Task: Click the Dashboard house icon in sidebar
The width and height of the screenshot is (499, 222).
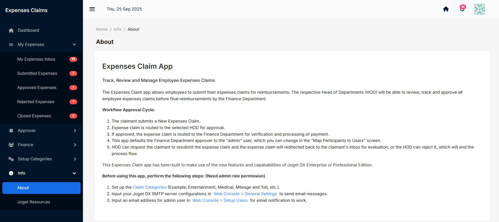Action: [x=11, y=30]
